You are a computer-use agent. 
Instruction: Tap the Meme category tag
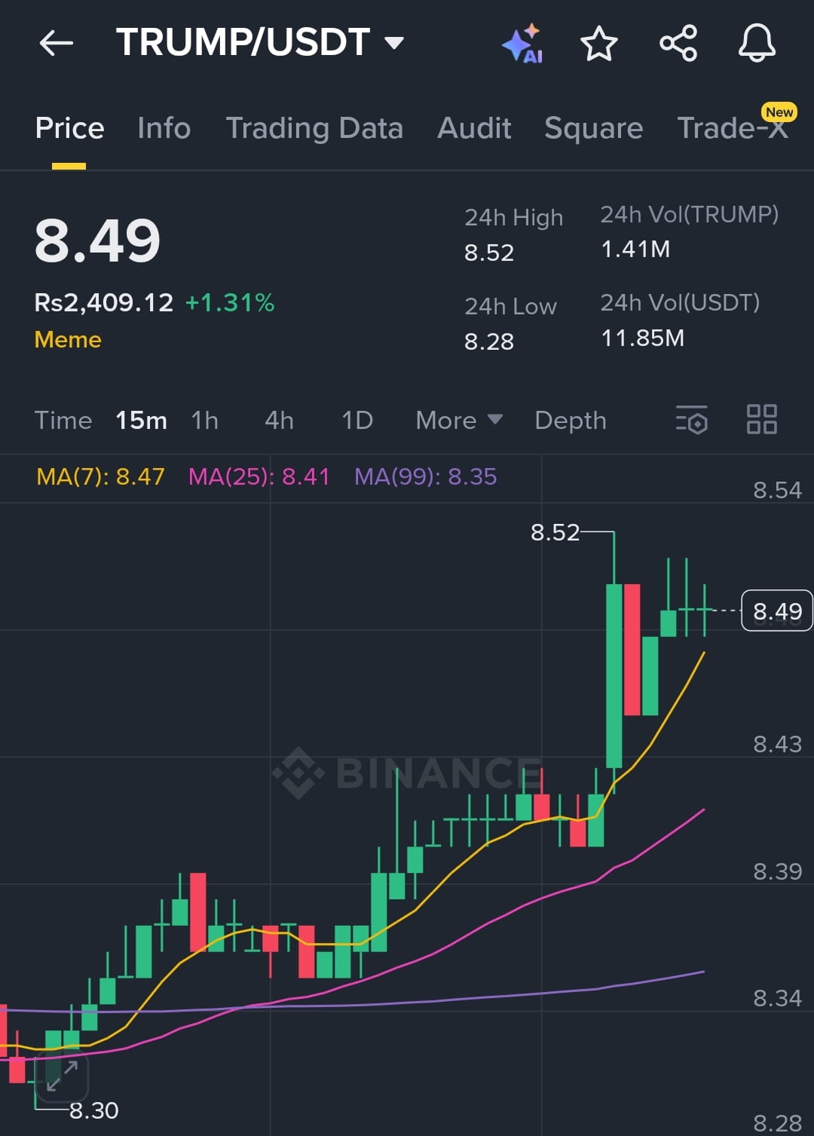point(68,339)
